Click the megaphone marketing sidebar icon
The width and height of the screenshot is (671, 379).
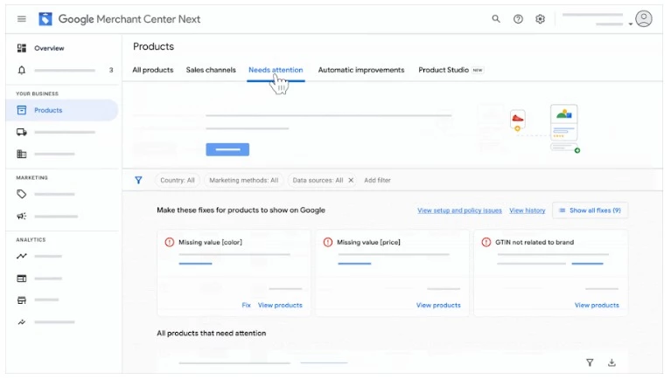pyautogui.click(x=21, y=217)
